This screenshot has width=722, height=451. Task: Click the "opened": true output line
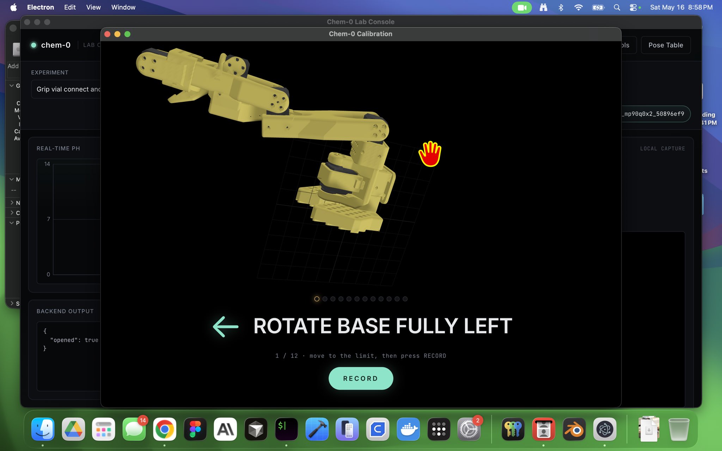(x=74, y=340)
